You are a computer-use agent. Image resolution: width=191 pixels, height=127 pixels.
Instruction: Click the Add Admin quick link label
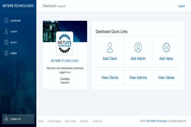[x=138, y=58]
